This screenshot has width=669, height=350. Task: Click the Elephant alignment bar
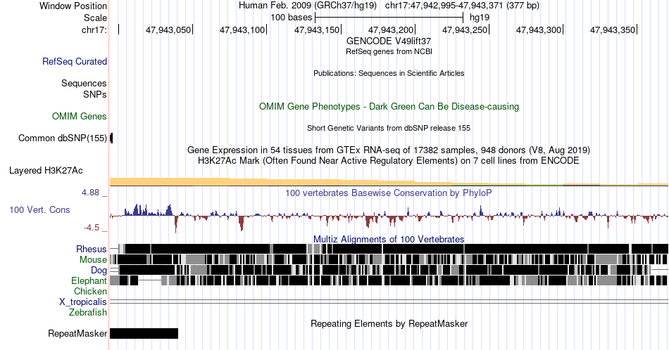pos(389,280)
